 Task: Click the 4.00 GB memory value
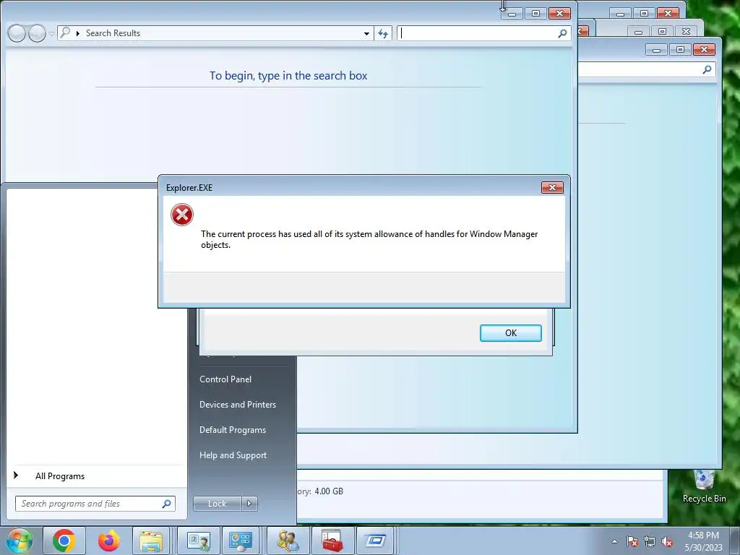[329, 491]
